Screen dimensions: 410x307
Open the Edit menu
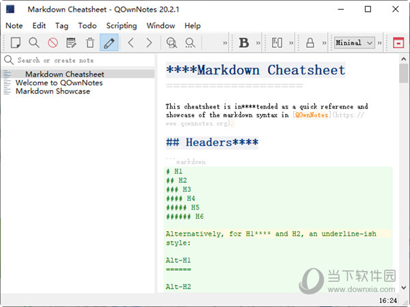point(39,26)
